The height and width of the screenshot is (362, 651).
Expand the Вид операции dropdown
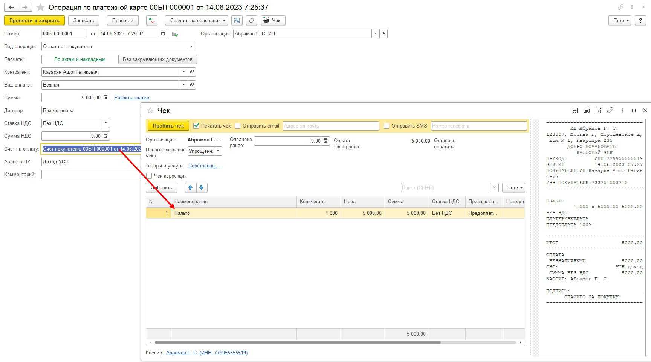click(x=191, y=46)
